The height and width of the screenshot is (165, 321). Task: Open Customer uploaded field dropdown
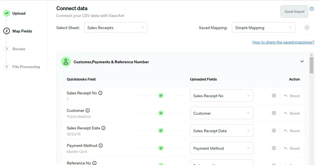222,113
